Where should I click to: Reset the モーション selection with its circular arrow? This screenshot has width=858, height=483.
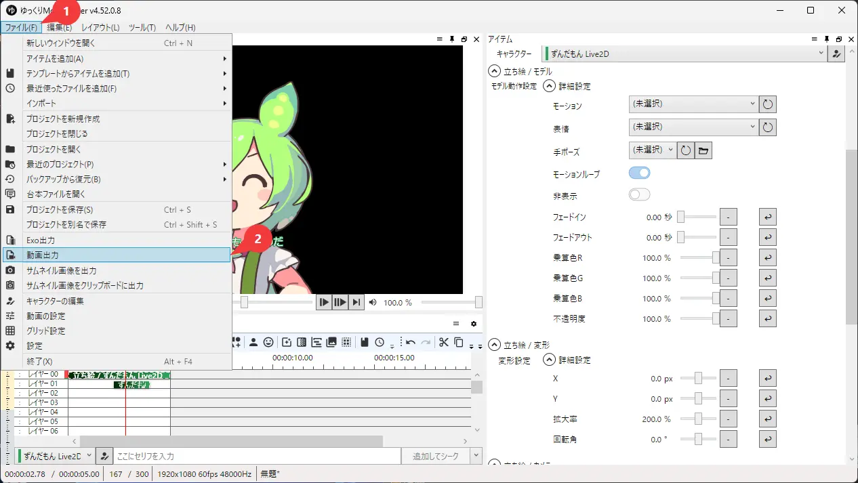pyautogui.click(x=768, y=104)
